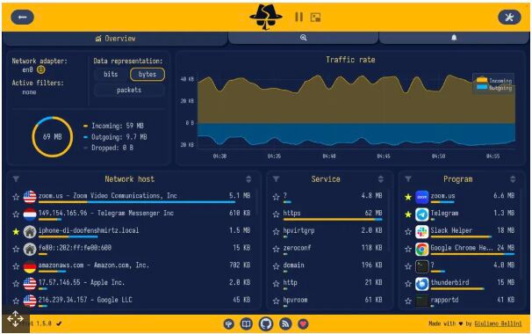The image size is (532, 334).
Task: Favorite the fe80::202:ff:fe00:600 host
Action: 16,249
